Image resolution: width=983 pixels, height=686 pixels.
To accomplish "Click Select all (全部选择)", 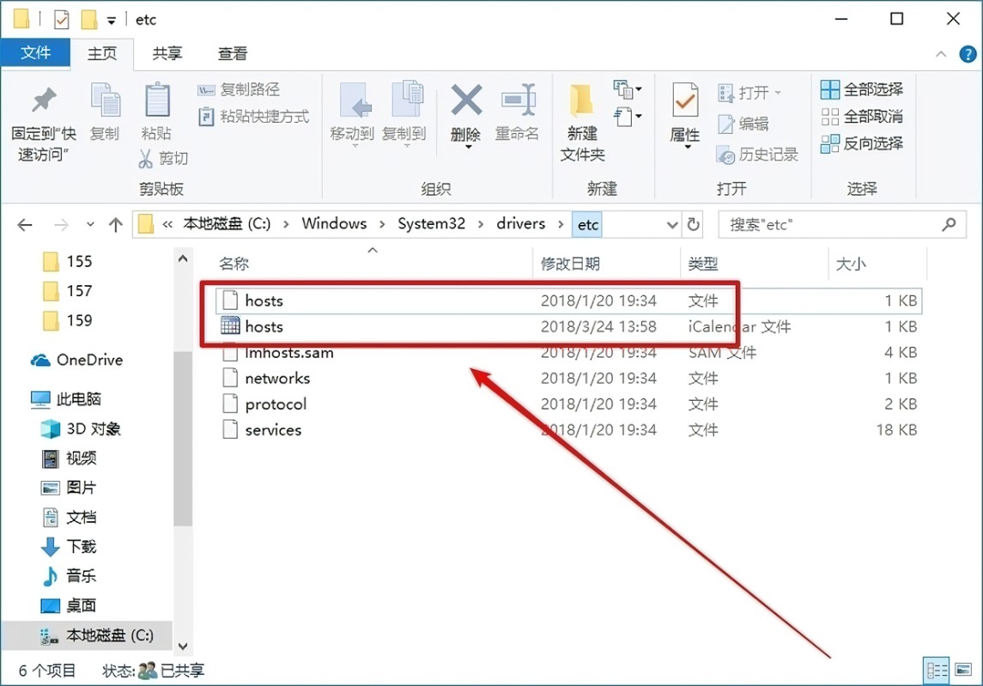I will pyautogui.click(x=862, y=89).
